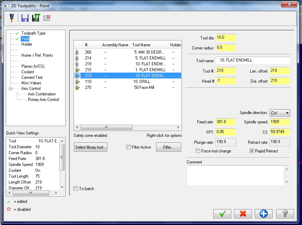Click tool list scroll left arrow
The width and height of the screenshot is (302, 225).
click(x=77, y=127)
